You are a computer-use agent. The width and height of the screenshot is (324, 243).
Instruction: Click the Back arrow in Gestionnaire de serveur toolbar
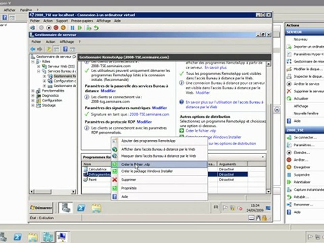tap(33, 49)
